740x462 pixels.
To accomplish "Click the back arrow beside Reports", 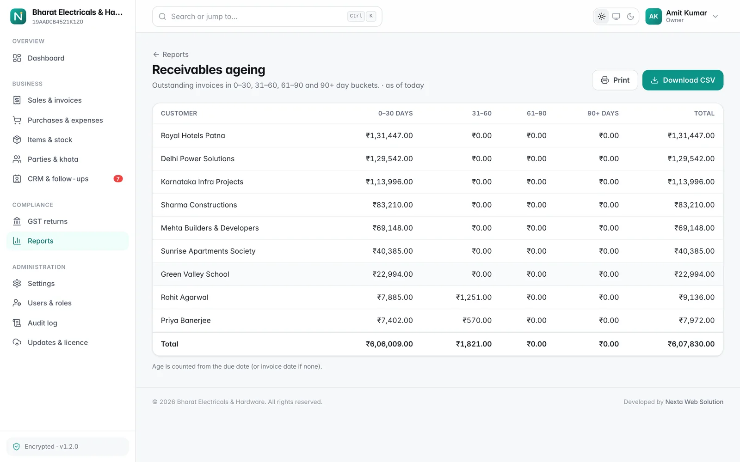I will tap(156, 55).
